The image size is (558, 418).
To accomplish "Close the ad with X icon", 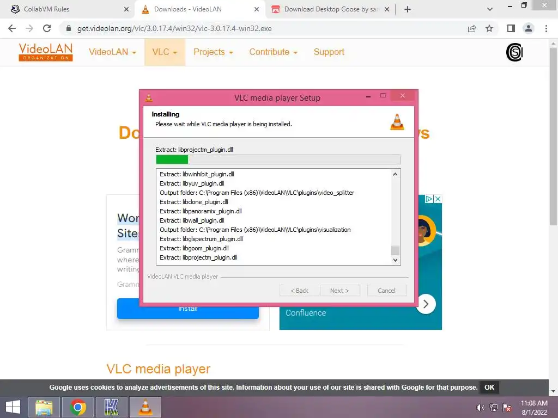I will click(438, 199).
